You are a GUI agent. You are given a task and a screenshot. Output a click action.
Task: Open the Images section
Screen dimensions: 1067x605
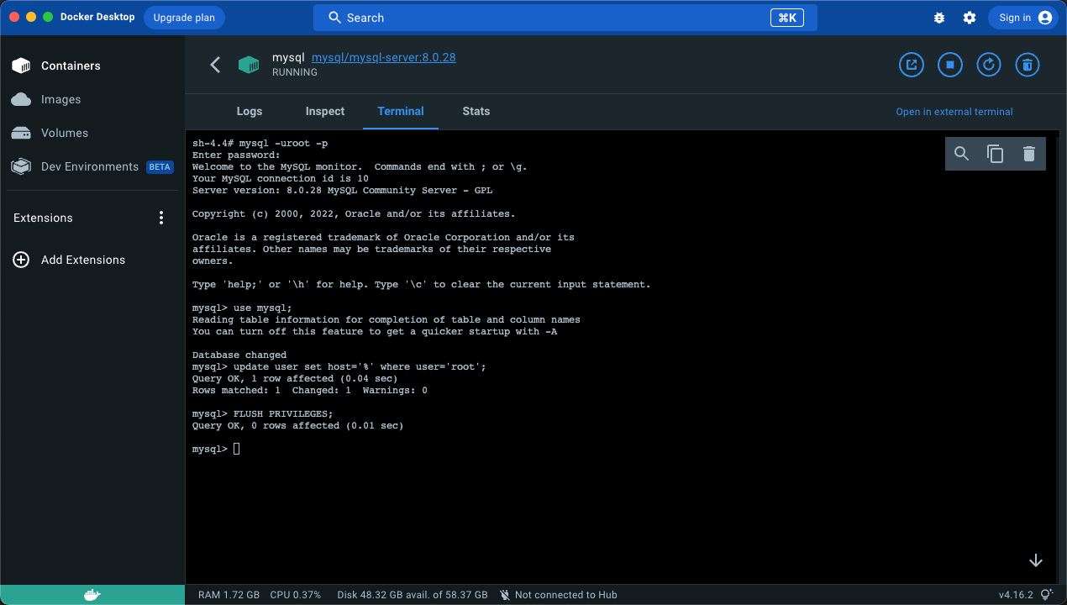click(x=92, y=99)
